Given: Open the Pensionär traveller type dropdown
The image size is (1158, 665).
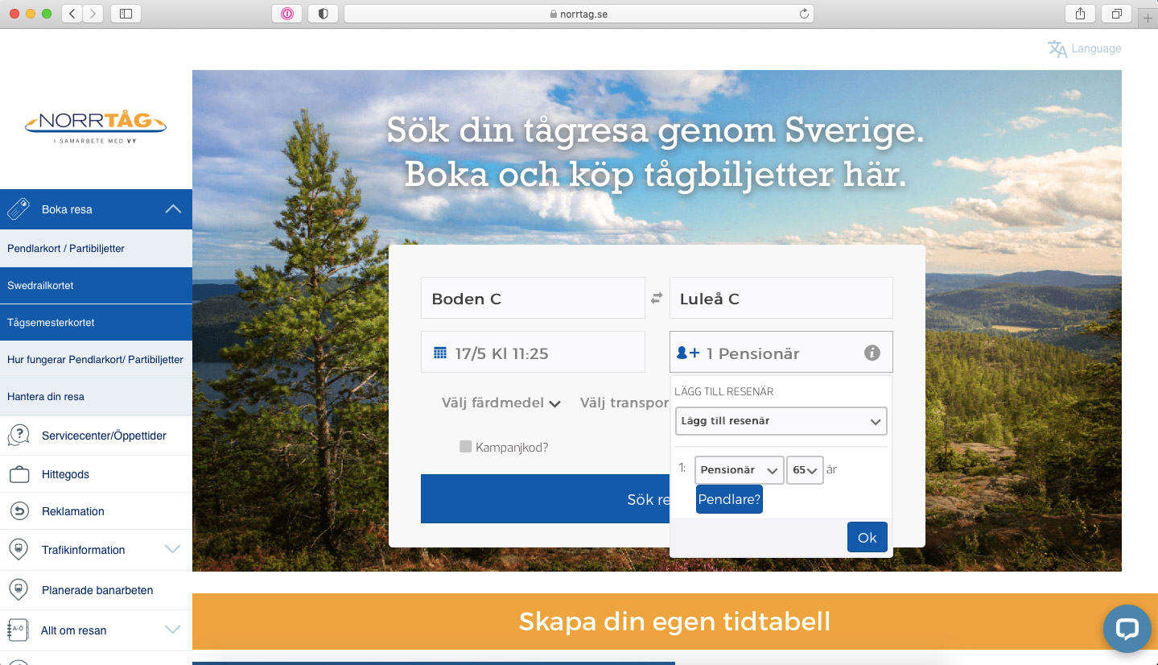Looking at the screenshot, I should [739, 470].
